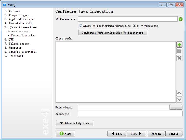Image resolution: width=186 pixels, height=140 pixels.
Task: Move classpath entry up arrow
Action: [x=179, y=93]
